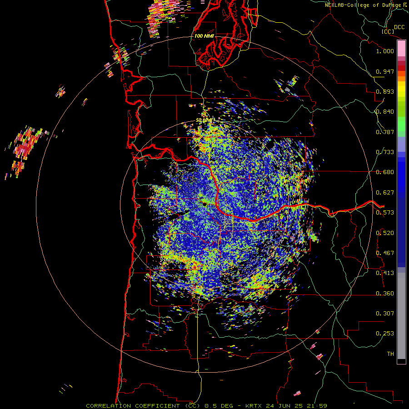Click the 0.573 scale value
Screen dimensions: 409x409
385,213
